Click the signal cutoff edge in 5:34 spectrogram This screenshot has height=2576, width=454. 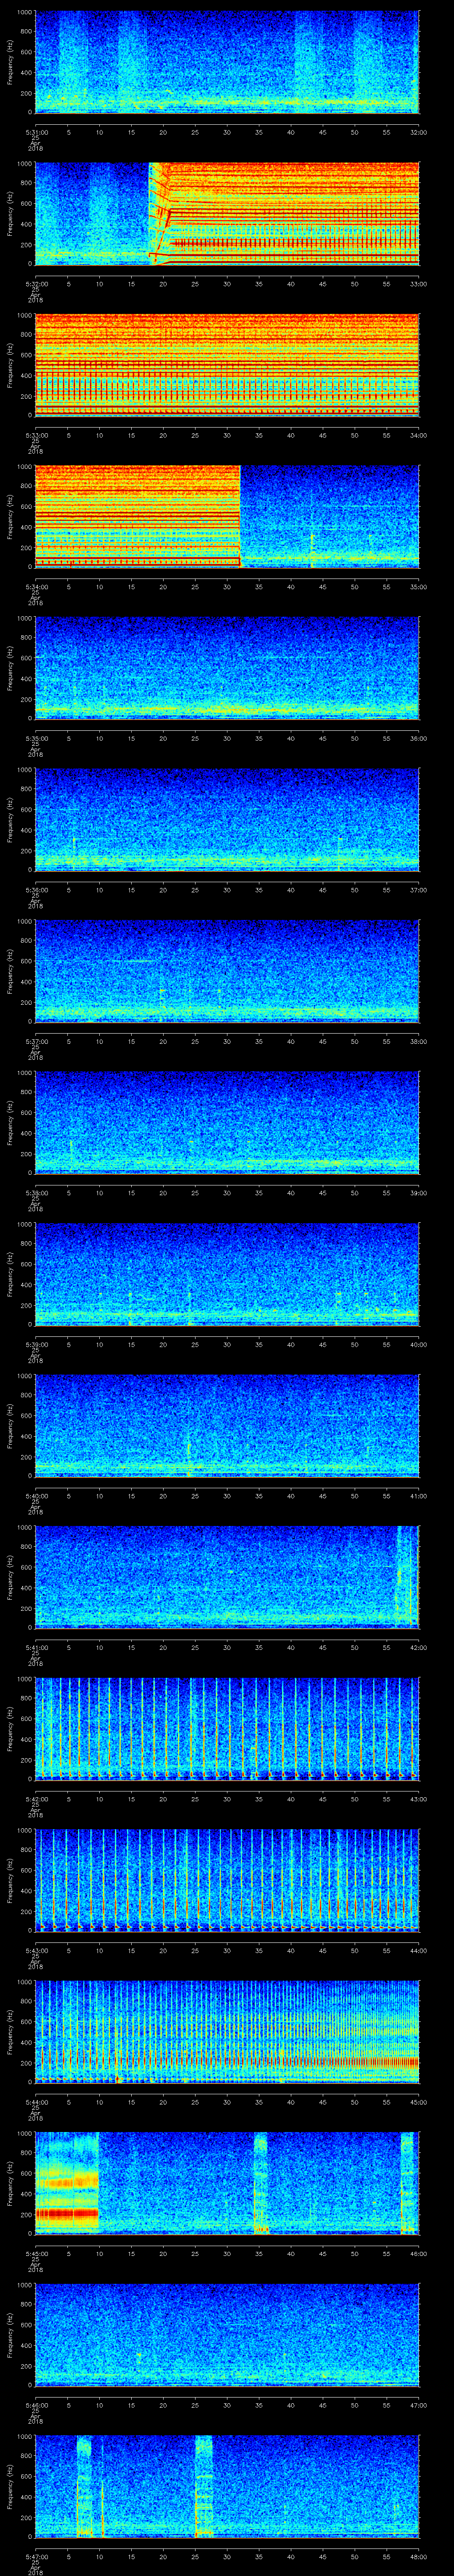coord(240,516)
